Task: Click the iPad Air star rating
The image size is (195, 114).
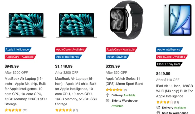Action: [x=164, y=102]
